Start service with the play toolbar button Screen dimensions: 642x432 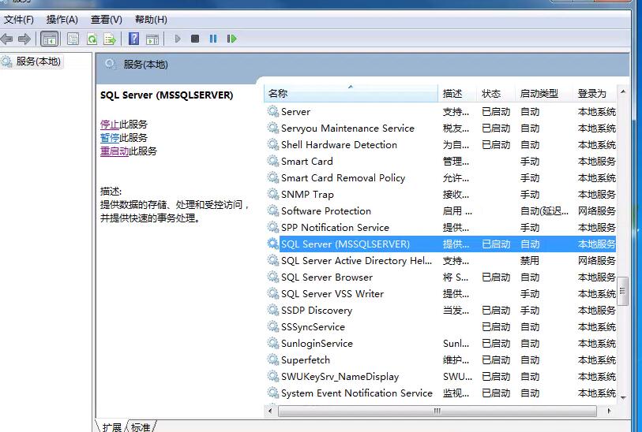pyautogui.click(x=178, y=39)
